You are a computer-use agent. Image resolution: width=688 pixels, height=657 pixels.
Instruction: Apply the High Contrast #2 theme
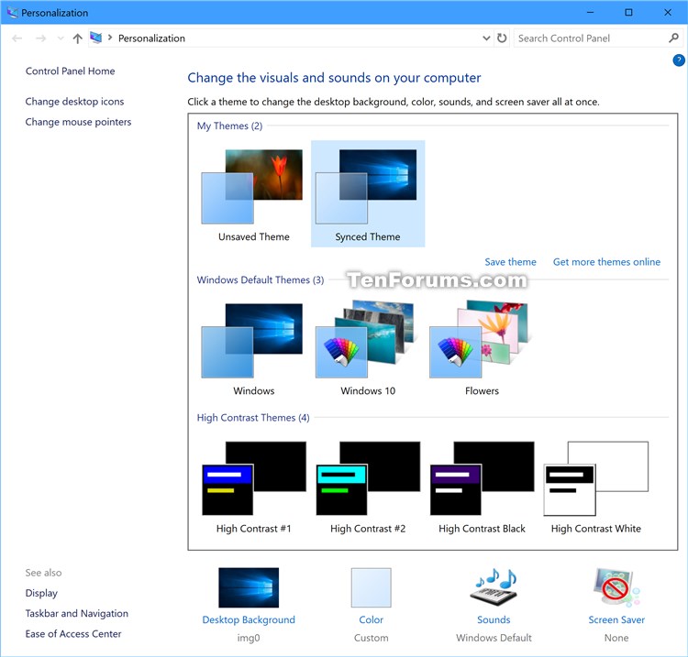pyautogui.click(x=368, y=487)
